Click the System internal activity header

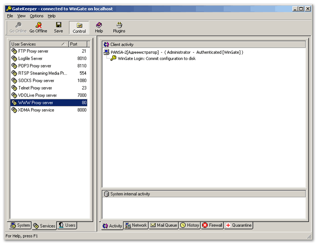pos(204,194)
